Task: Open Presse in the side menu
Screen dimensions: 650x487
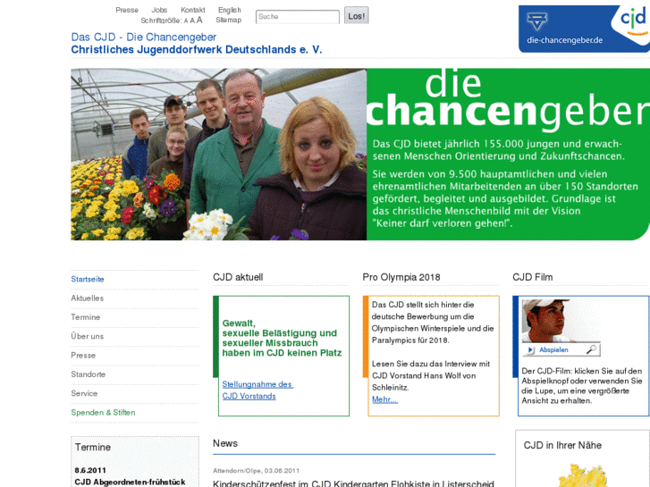Action: click(x=83, y=356)
